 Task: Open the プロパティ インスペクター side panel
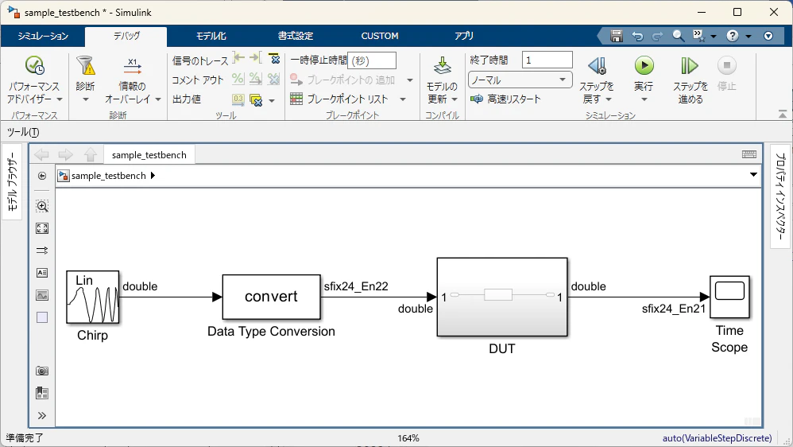(780, 196)
